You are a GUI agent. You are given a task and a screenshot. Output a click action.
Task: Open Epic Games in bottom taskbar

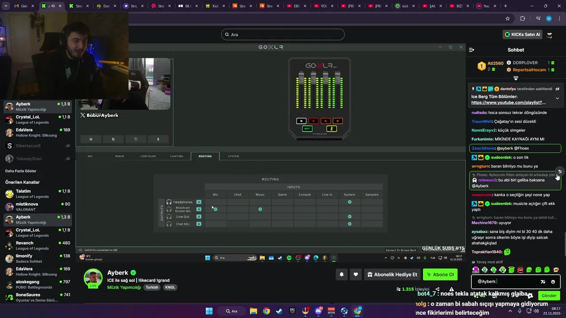[x=292, y=311]
